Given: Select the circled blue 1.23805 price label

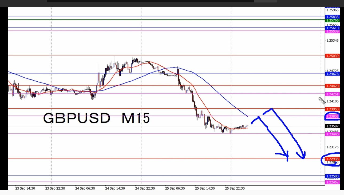Looking at the screenshot, I should coord(332,117).
